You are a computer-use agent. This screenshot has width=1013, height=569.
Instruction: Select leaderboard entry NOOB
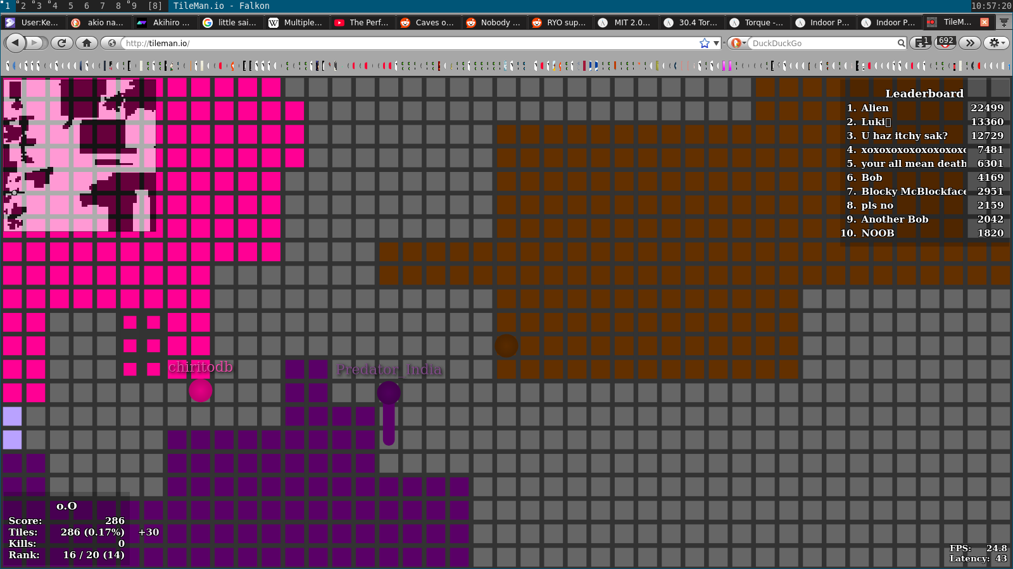click(x=878, y=233)
